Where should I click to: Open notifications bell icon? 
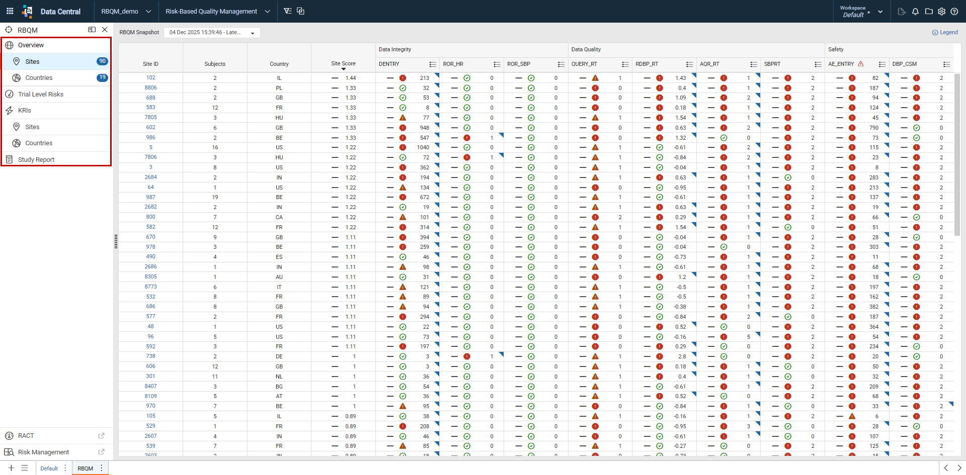click(915, 12)
